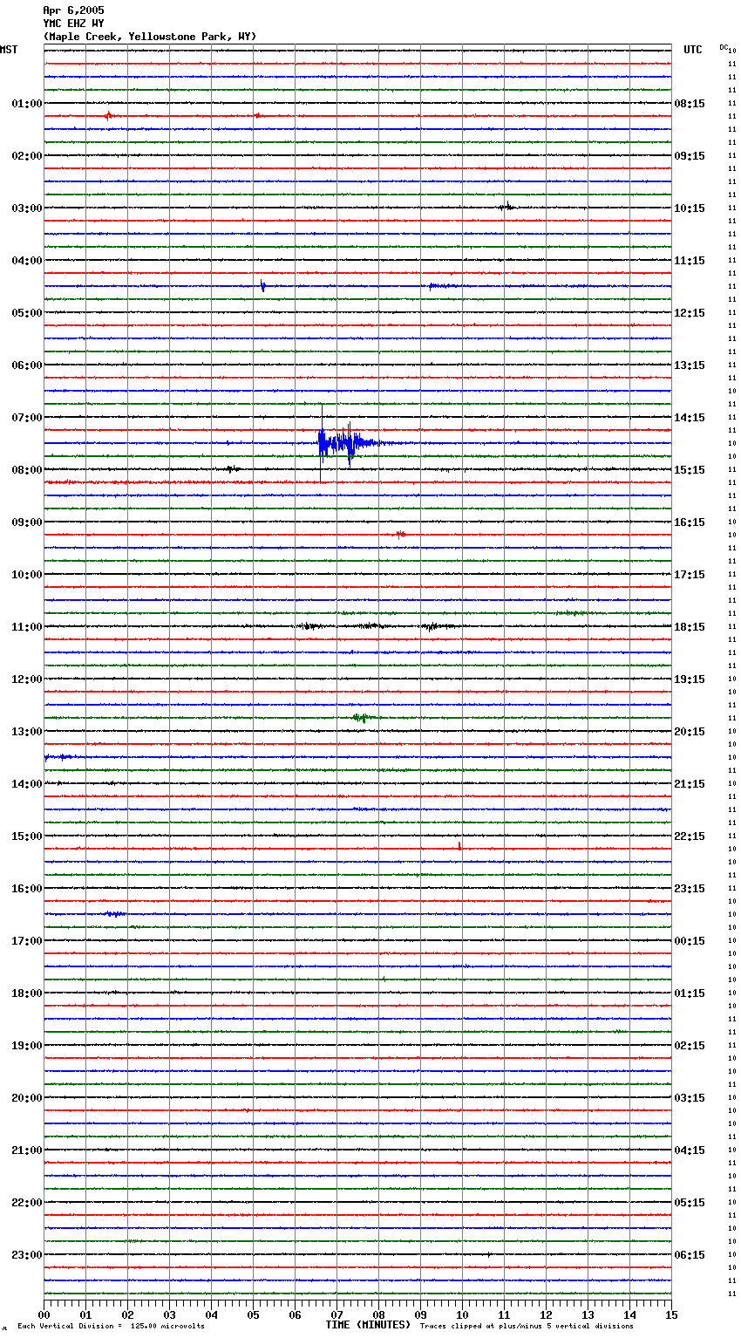Click the '15' minute axis tick label
741x1338 pixels.
[671, 1314]
